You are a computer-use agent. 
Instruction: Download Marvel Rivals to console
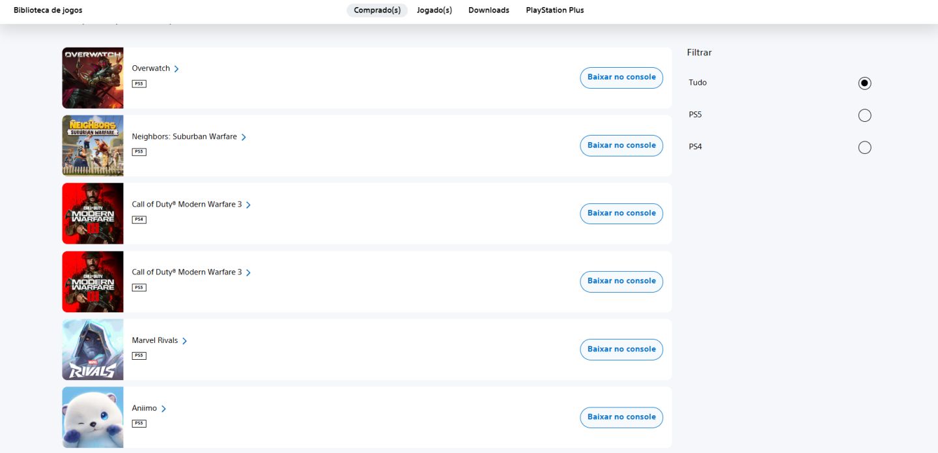[621, 349]
